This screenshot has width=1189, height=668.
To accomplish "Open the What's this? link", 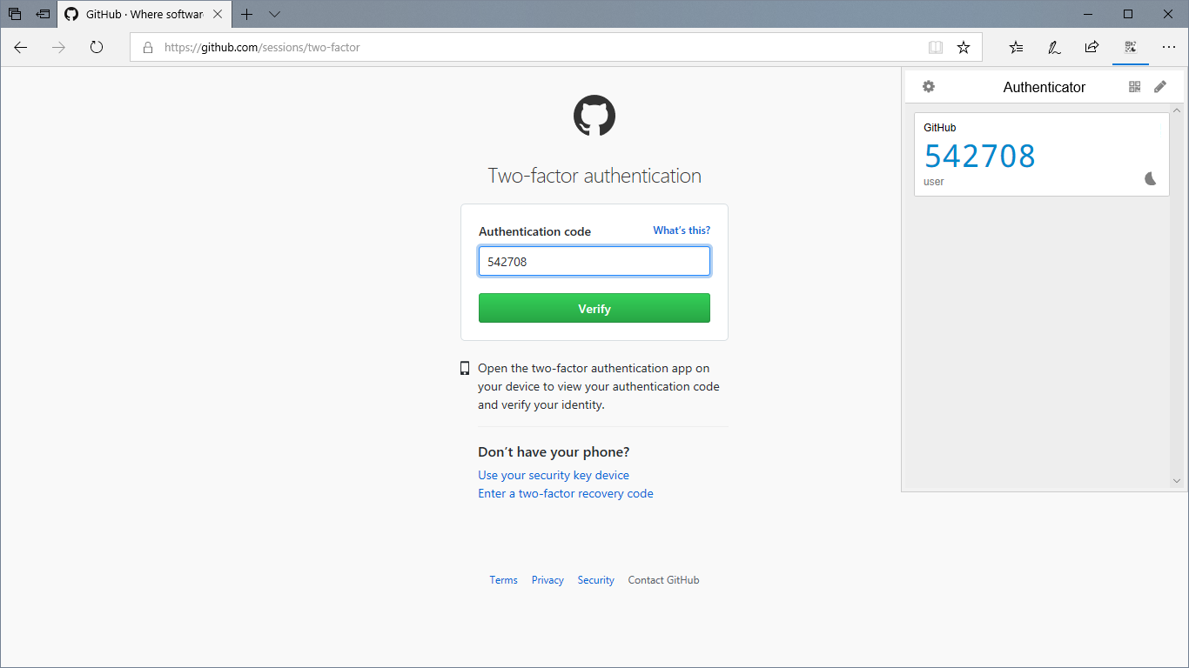I will [682, 230].
